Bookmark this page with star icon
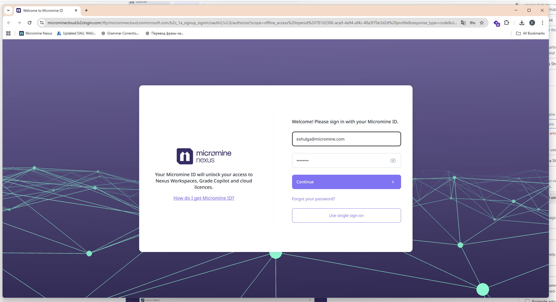556x302 pixels. coord(482,23)
